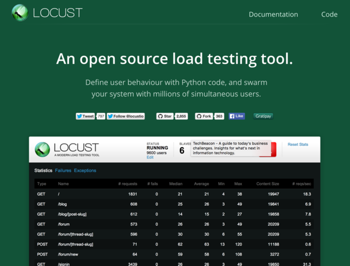Select the Statistics tab
This screenshot has height=266, width=350.
coord(43,170)
